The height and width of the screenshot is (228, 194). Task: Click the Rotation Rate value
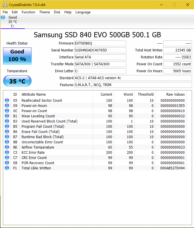point(178,57)
